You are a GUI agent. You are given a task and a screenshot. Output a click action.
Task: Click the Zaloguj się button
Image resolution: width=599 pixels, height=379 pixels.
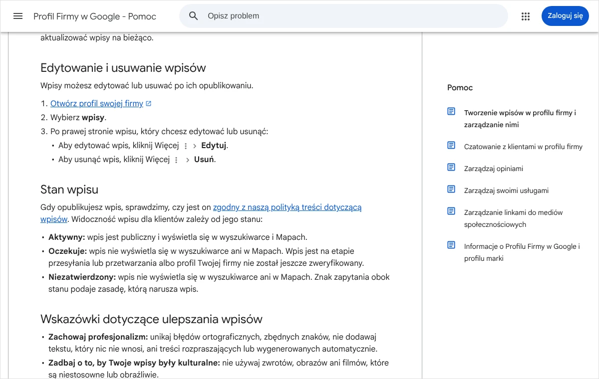[x=565, y=16]
